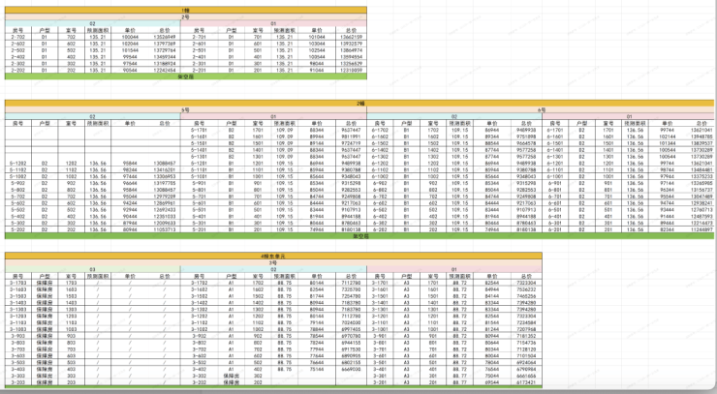This screenshot has width=717, height=394.
Task: Select room cell "5-201"
Action: point(200,229)
